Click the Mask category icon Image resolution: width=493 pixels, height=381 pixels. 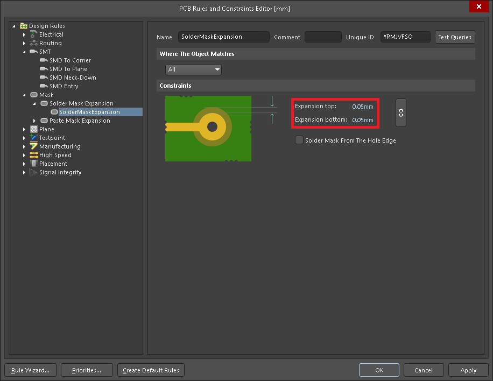coord(34,95)
